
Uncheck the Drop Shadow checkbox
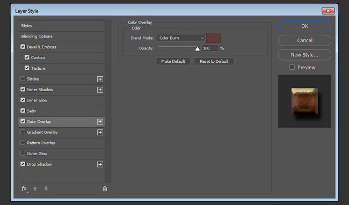point(23,164)
